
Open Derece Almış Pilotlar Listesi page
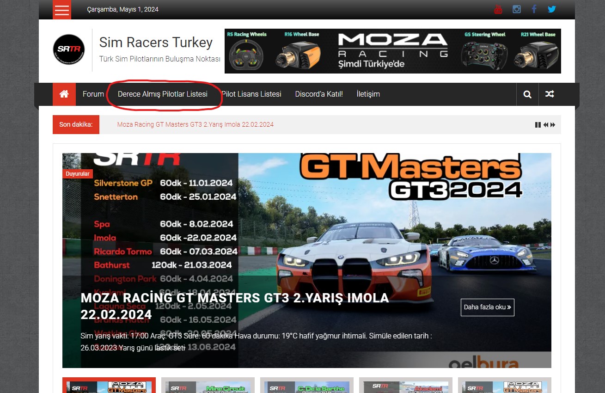click(x=163, y=94)
